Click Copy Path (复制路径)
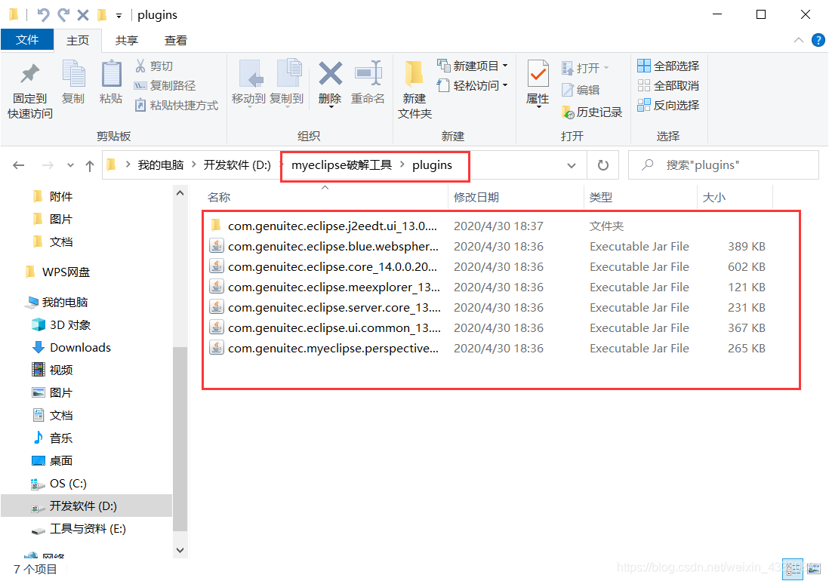This screenshot has height=581, width=829. (x=165, y=85)
